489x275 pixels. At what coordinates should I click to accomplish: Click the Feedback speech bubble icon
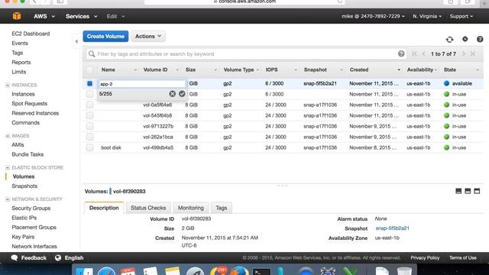[x=15, y=257]
